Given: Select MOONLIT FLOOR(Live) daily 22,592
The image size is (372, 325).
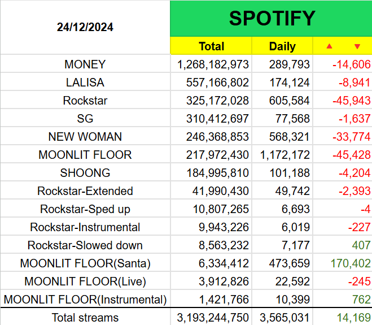Looking at the screenshot, I should click(282, 281).
